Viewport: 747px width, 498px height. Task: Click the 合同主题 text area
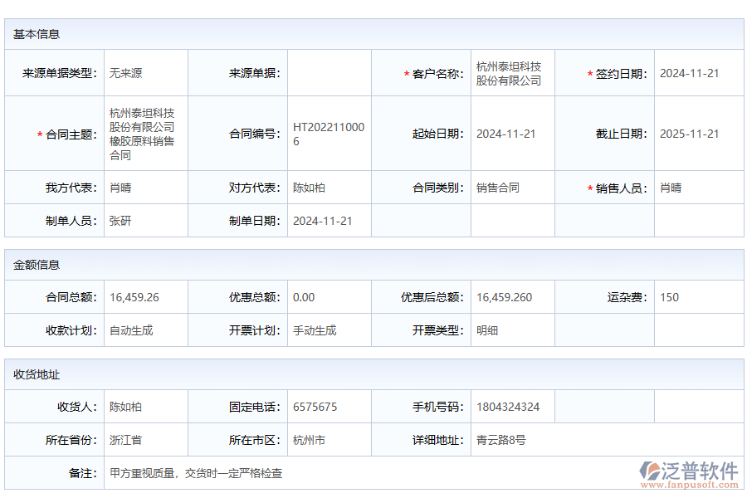click(141, 133)
